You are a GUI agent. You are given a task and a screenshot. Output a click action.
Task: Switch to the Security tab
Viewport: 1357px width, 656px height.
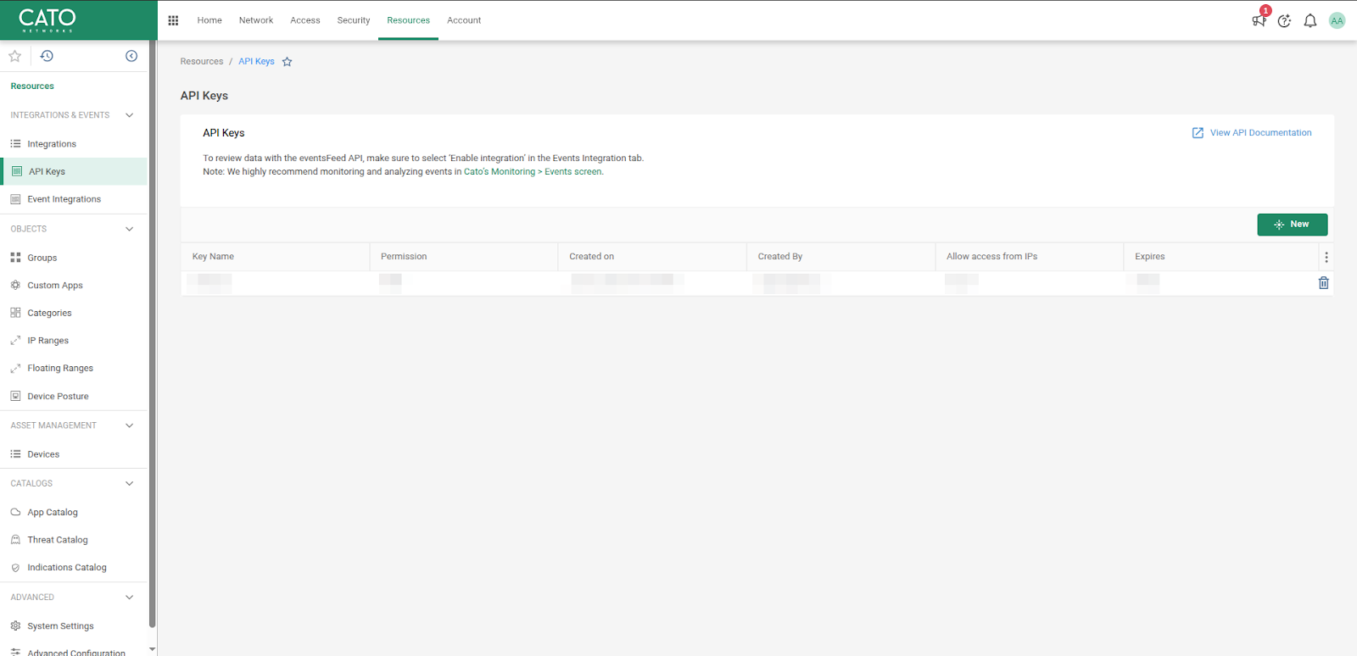[x=353, y=20]
